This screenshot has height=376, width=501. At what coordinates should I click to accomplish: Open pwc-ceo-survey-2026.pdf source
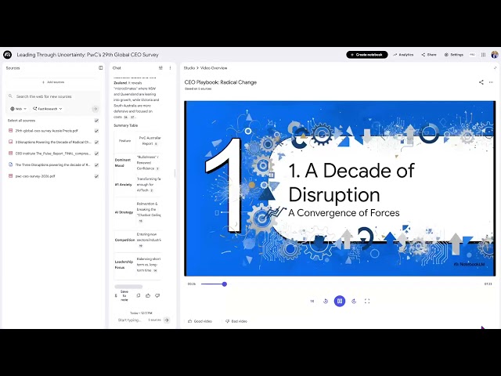click(x=35, y=176)
